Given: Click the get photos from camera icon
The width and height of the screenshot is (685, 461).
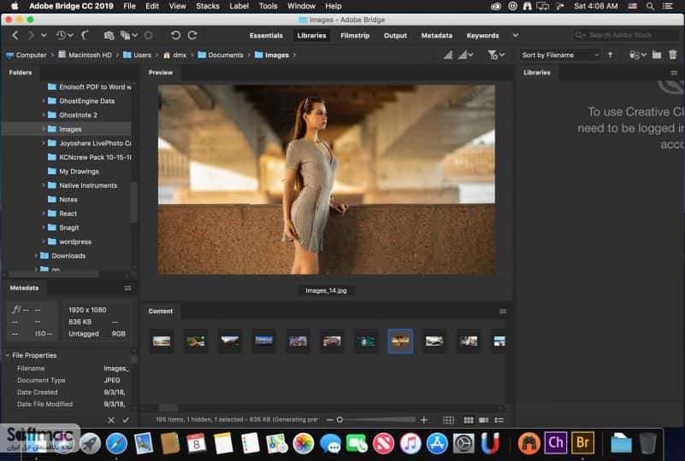Looking at the screenshot, I should 109,35.
